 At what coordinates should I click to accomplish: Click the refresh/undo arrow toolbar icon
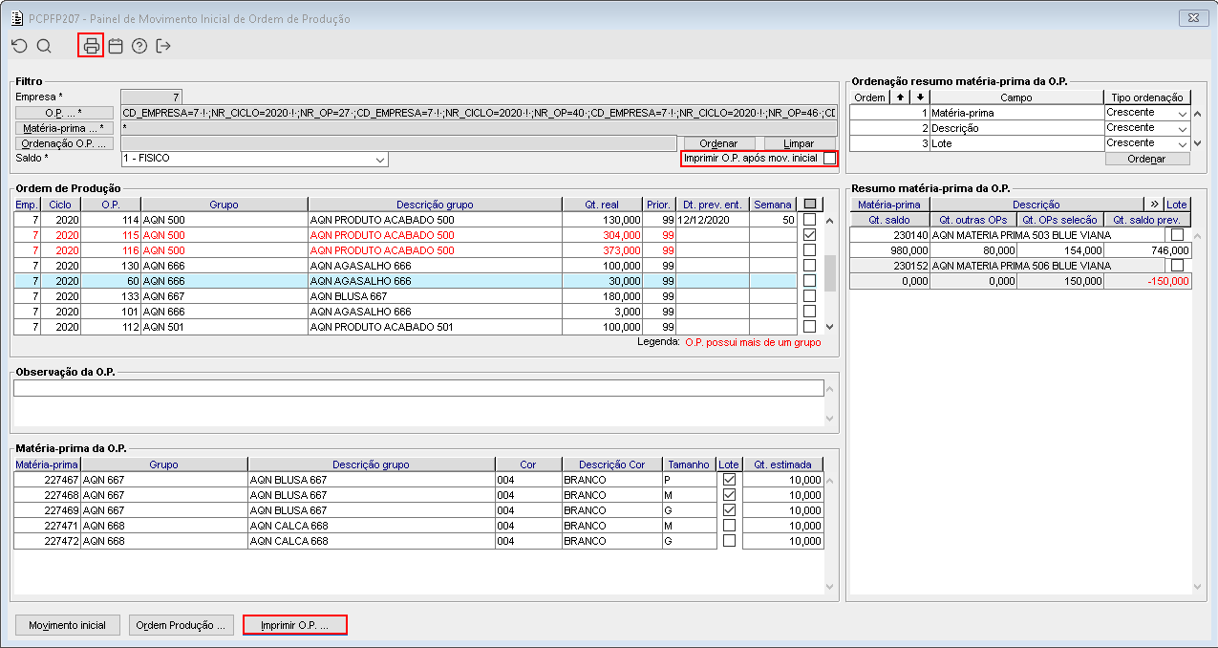pos(19,46)
